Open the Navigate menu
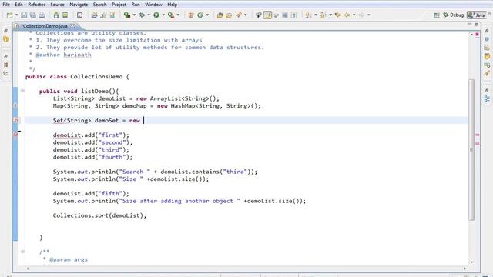The image size is (493, 277). (79, 5)
